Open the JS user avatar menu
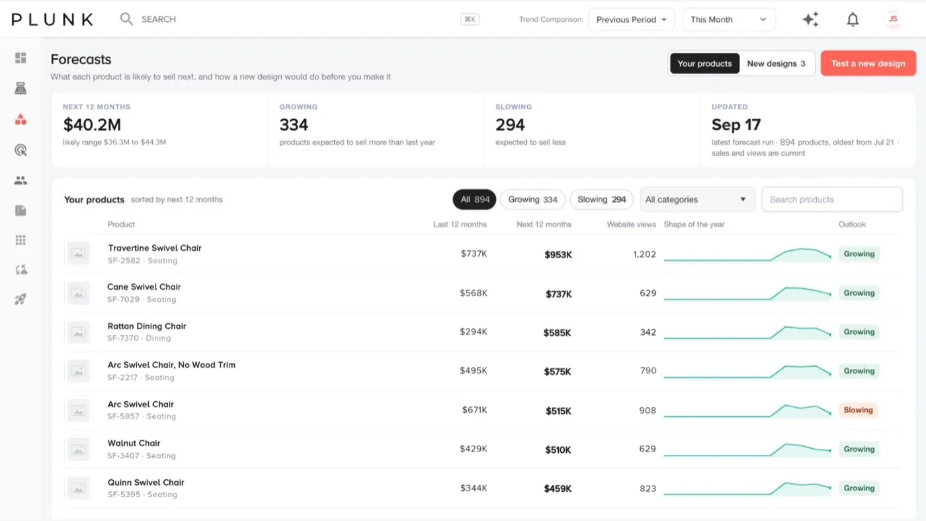 coord(893,19)
